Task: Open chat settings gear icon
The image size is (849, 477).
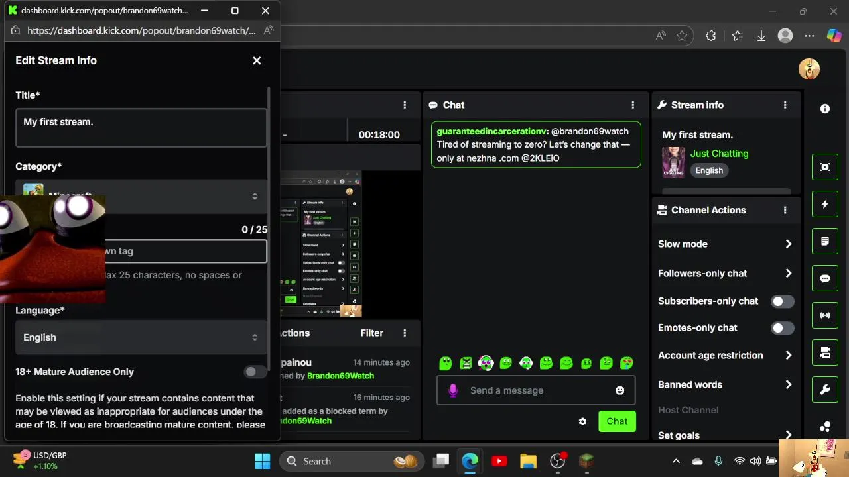Action: click(x=582, y=421)
